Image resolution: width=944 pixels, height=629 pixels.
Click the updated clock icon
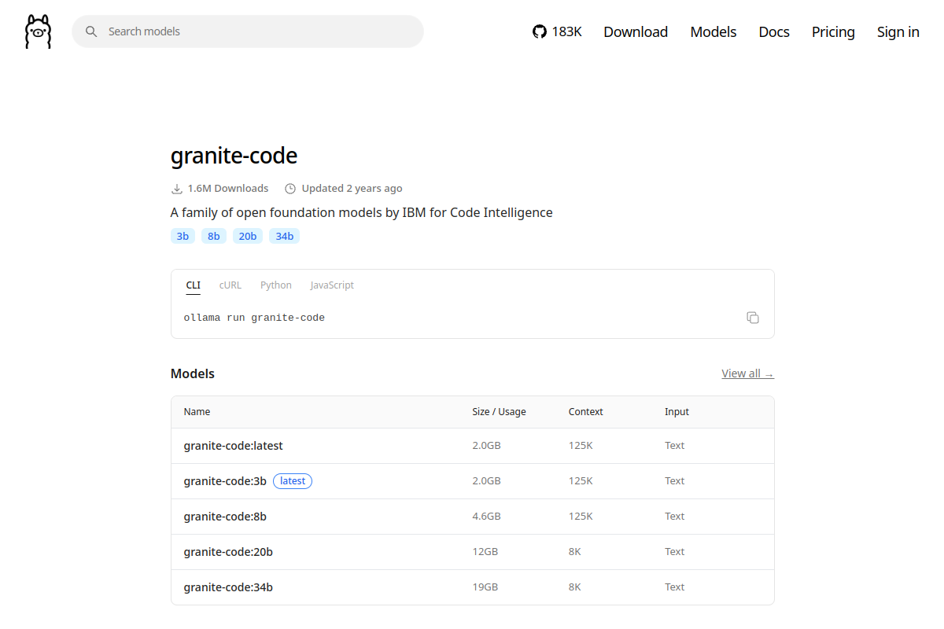(290, 189)
